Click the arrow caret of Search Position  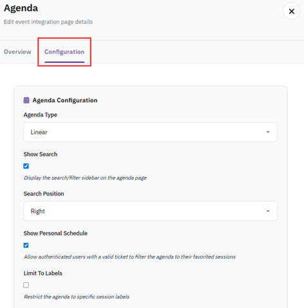[x=268, y=211]
